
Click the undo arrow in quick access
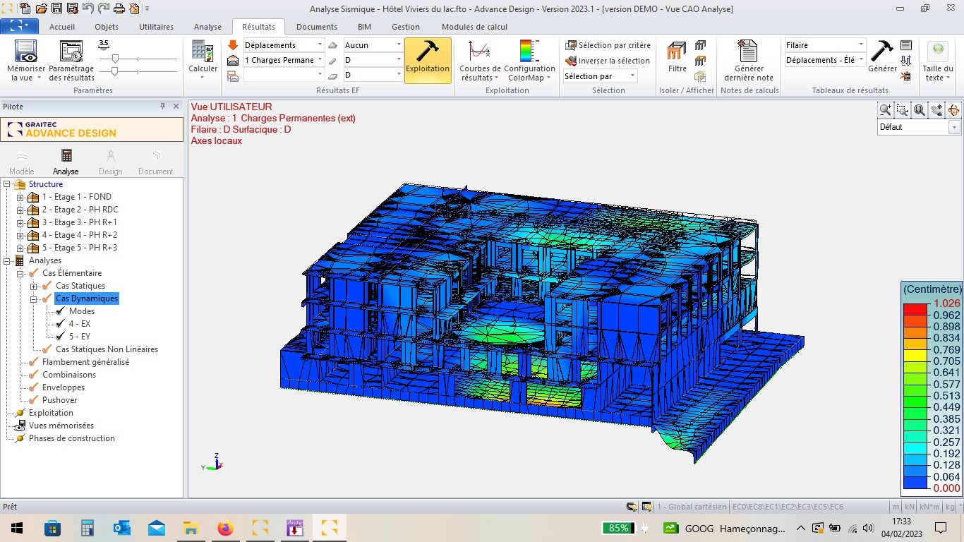(88, 8)
